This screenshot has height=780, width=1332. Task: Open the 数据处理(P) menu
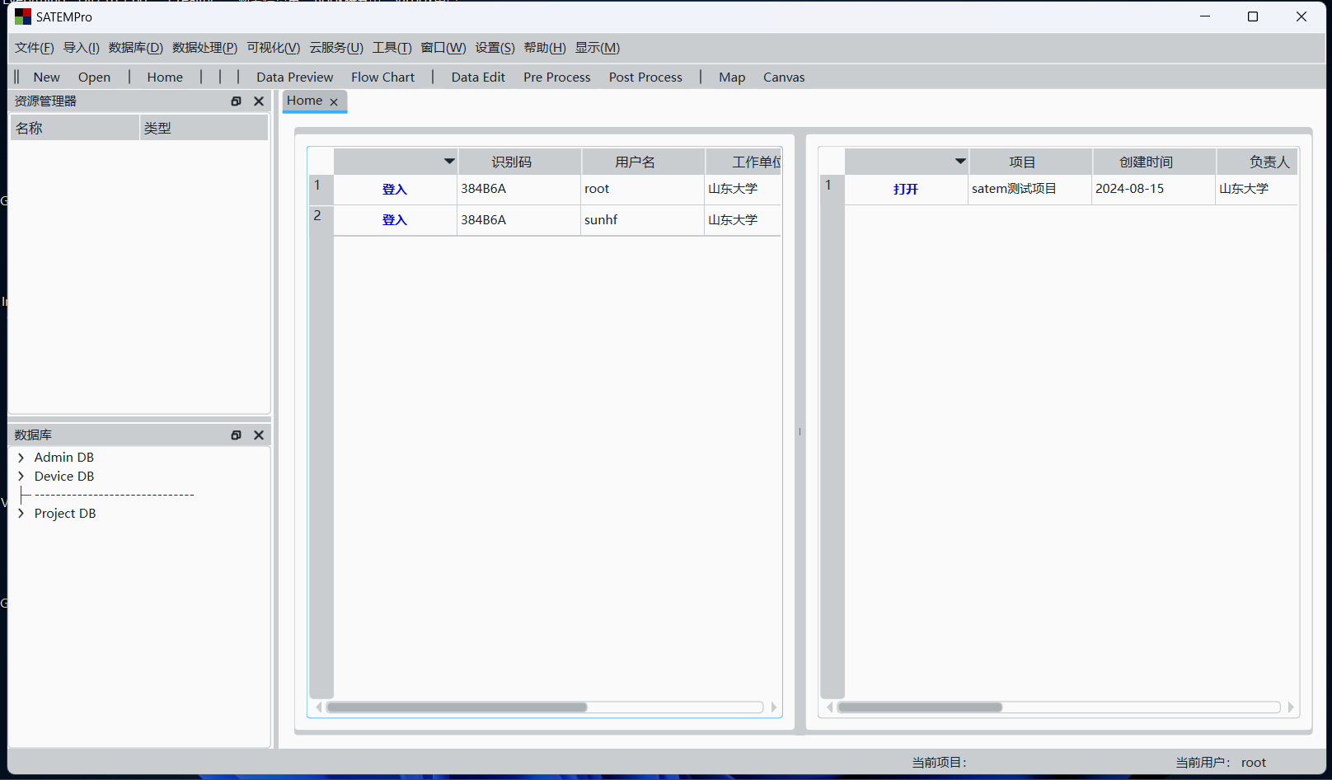tap(204, 48)
